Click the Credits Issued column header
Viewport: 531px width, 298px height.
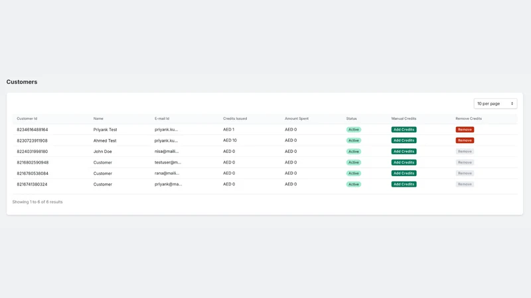(235, 119)
